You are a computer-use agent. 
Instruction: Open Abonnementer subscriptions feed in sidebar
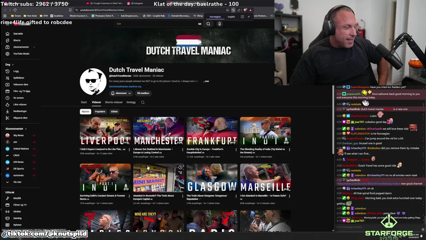point(21,47)
